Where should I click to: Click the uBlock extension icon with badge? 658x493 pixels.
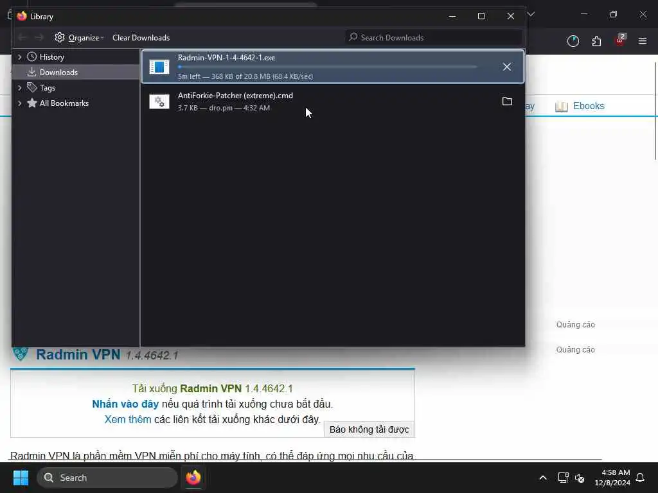pyautogui.click(x=620, y=40)
